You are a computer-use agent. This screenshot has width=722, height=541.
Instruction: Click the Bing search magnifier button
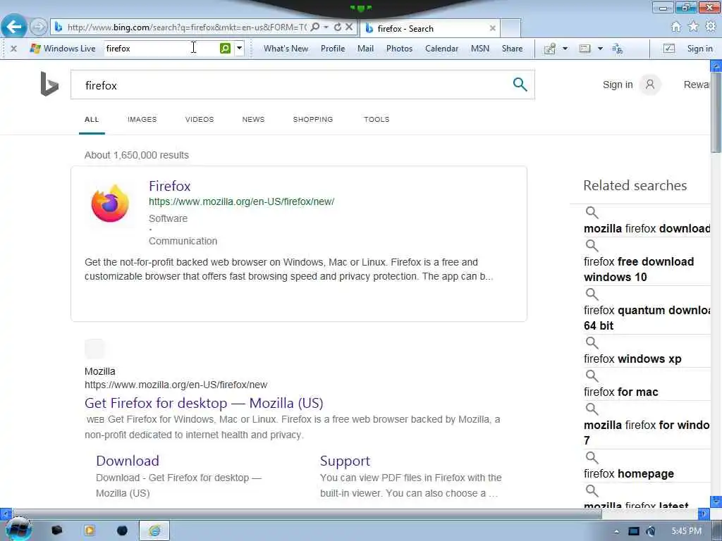click(x=520, y=85)
